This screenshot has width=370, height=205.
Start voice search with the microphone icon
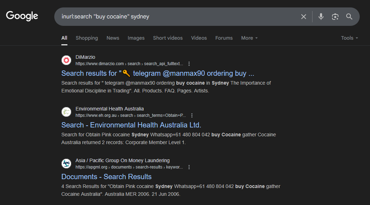point(321,17)
